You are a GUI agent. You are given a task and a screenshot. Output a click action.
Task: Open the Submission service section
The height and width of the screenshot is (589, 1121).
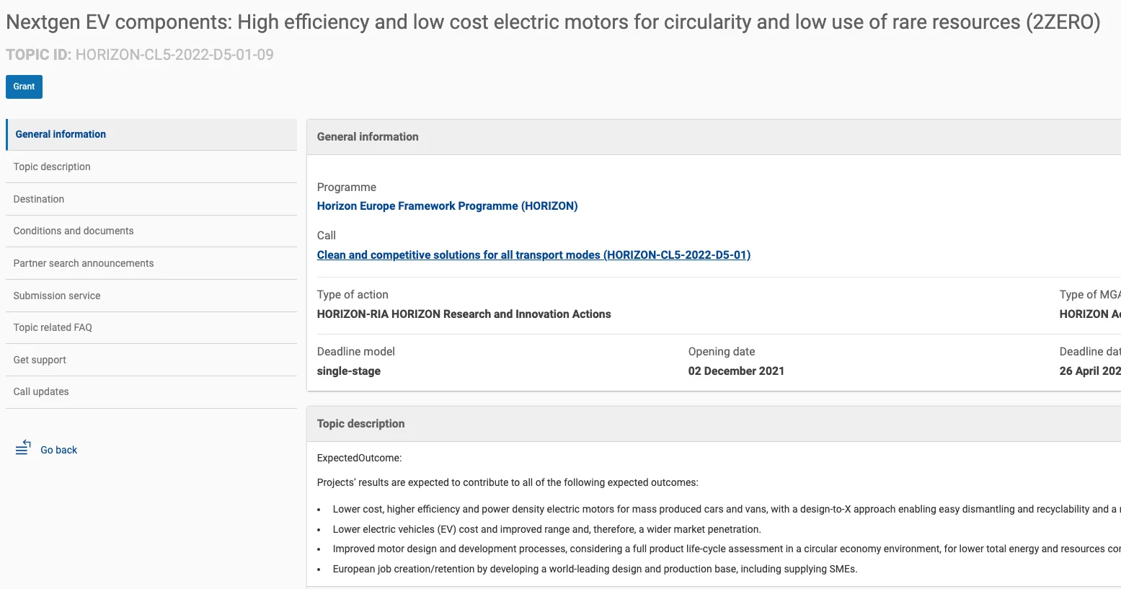pos(57,296)
